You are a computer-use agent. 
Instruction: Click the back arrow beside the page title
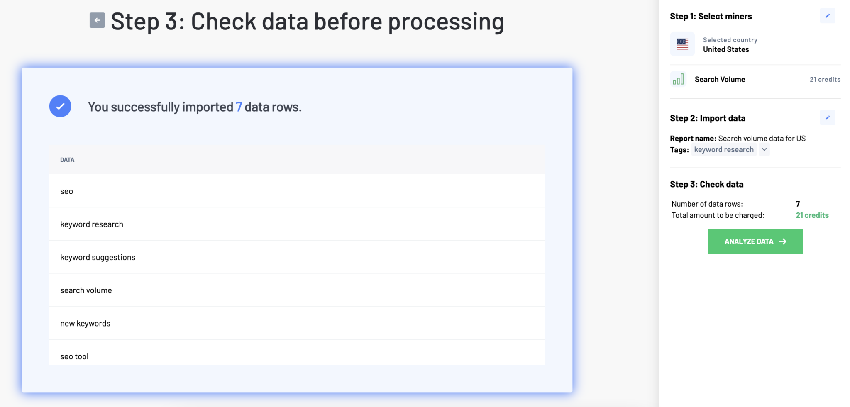coord(97,20)
